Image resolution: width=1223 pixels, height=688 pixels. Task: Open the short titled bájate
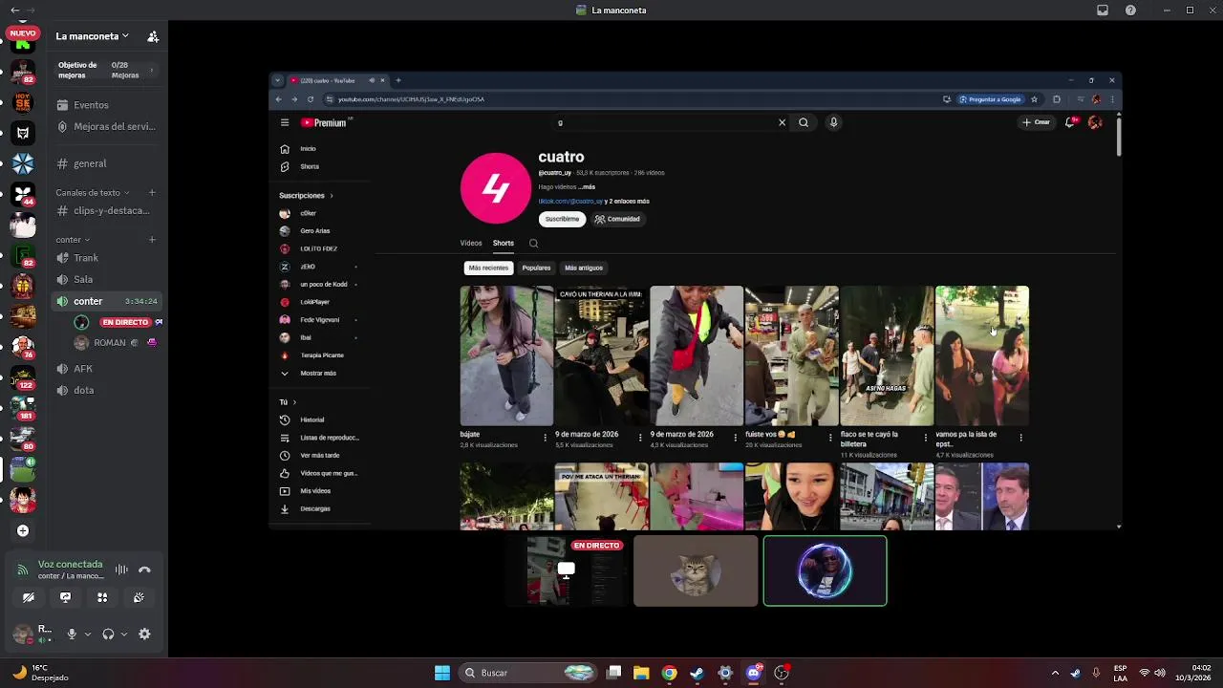(506, 355)
